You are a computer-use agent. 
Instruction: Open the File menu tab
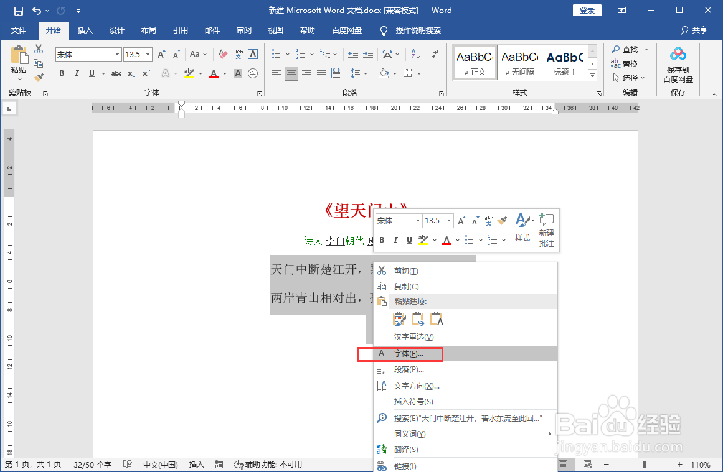[19, 30]
